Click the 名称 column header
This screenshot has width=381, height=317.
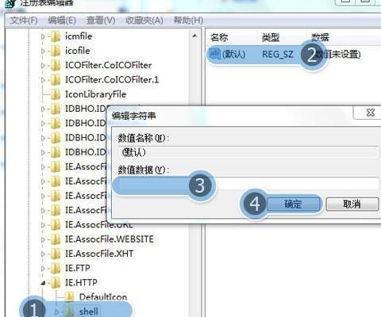click(219, 37)
